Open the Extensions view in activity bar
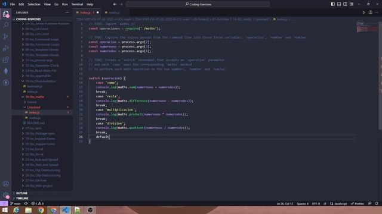The height and width of the screenshot is (214, 382). pos(5,59)
